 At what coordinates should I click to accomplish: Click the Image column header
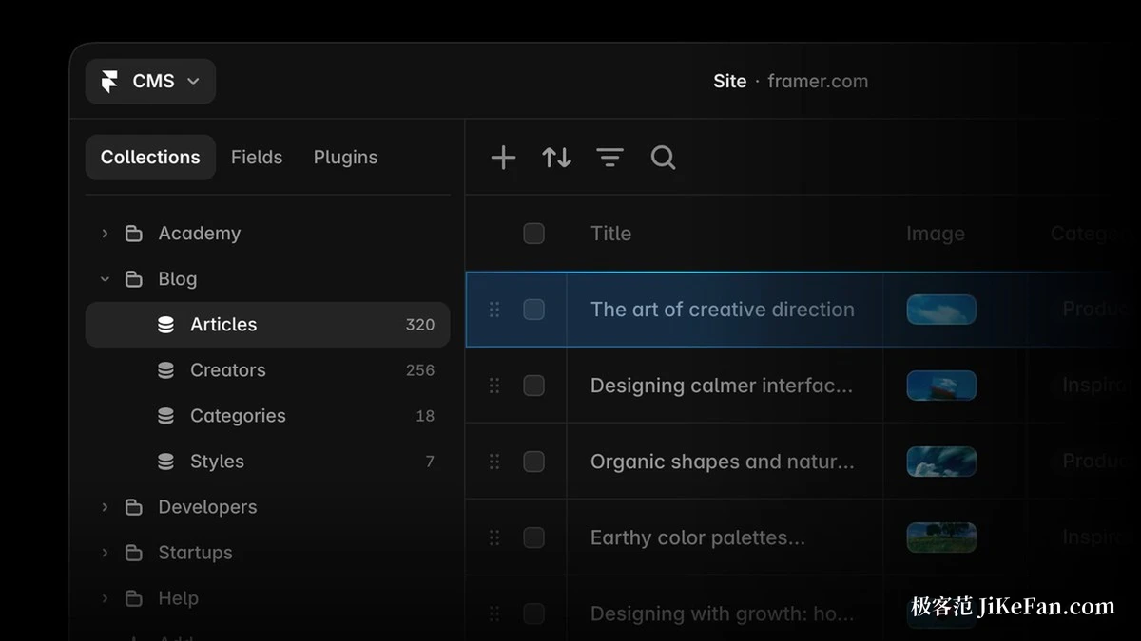pyautogui.click(x=936, y=234)
